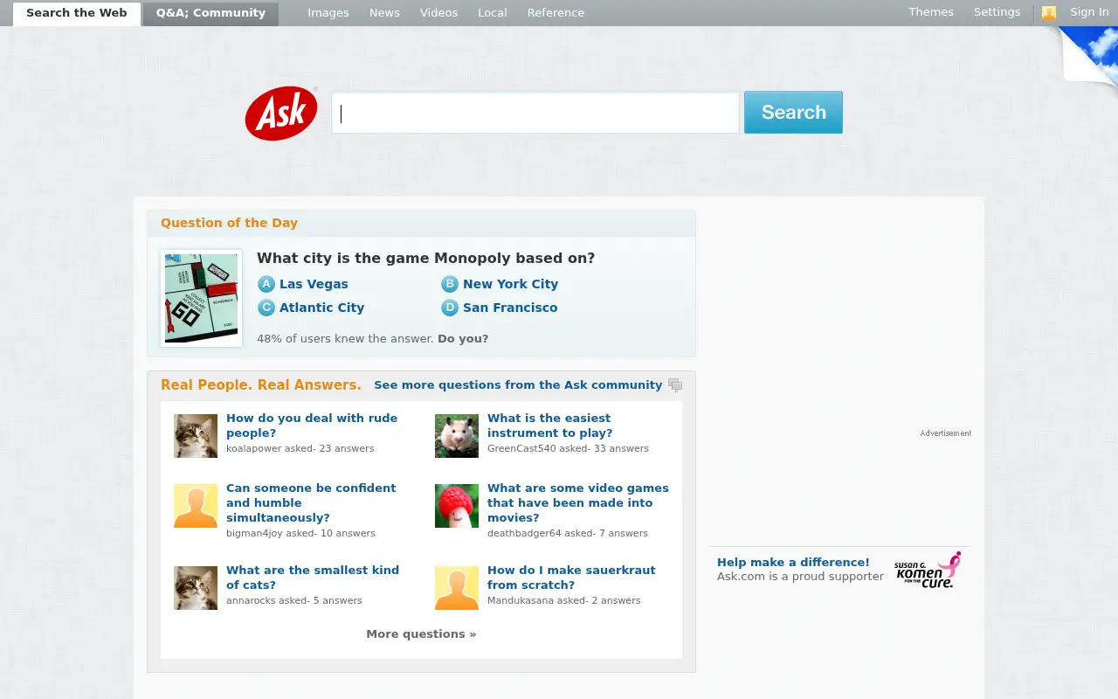Focus the main search input box
1118x699 pixels.
[535, 113]
